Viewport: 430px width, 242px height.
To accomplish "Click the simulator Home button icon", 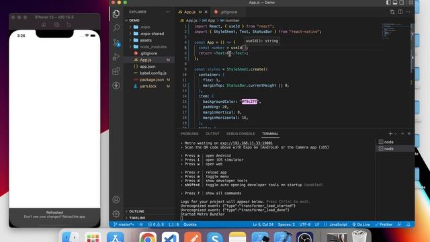I will point(44,25).
